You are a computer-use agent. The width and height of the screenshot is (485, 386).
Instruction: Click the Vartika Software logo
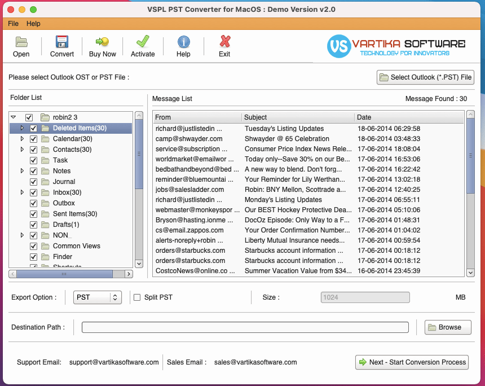click(396, 46)
